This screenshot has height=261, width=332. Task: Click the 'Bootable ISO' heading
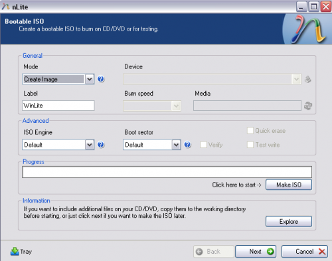pyautogui.click(x=25, y=21)
